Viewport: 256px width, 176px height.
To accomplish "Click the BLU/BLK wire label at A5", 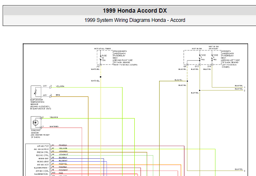I will click(x=63, y=157).
